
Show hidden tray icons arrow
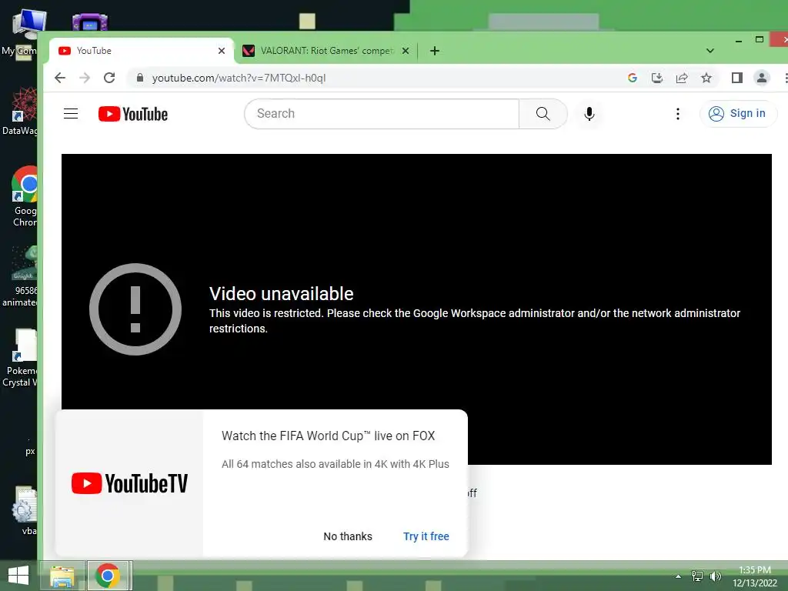[678, 576]
